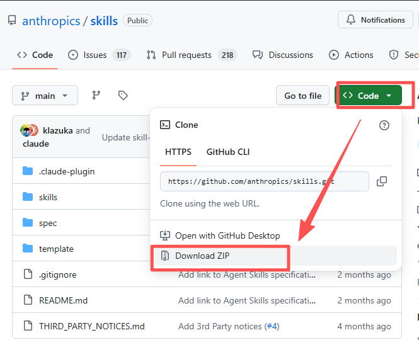The image size is (419, 340).
Task: Click the Security shield icon
Action: pos(394,55)
